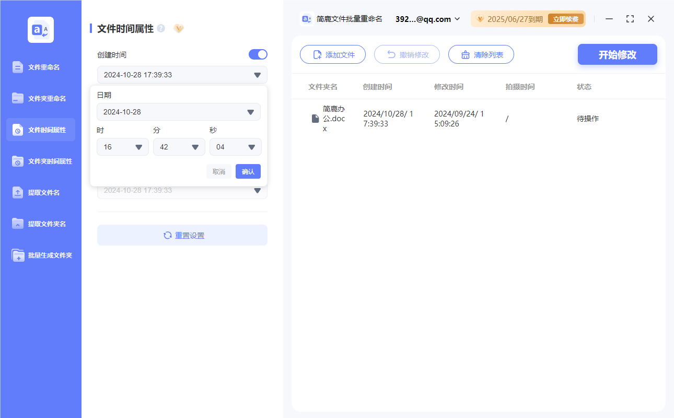Click the help icon next to 文件时间属性
Viewport: 674px width, 418px height.
click(x=162, y=29)
